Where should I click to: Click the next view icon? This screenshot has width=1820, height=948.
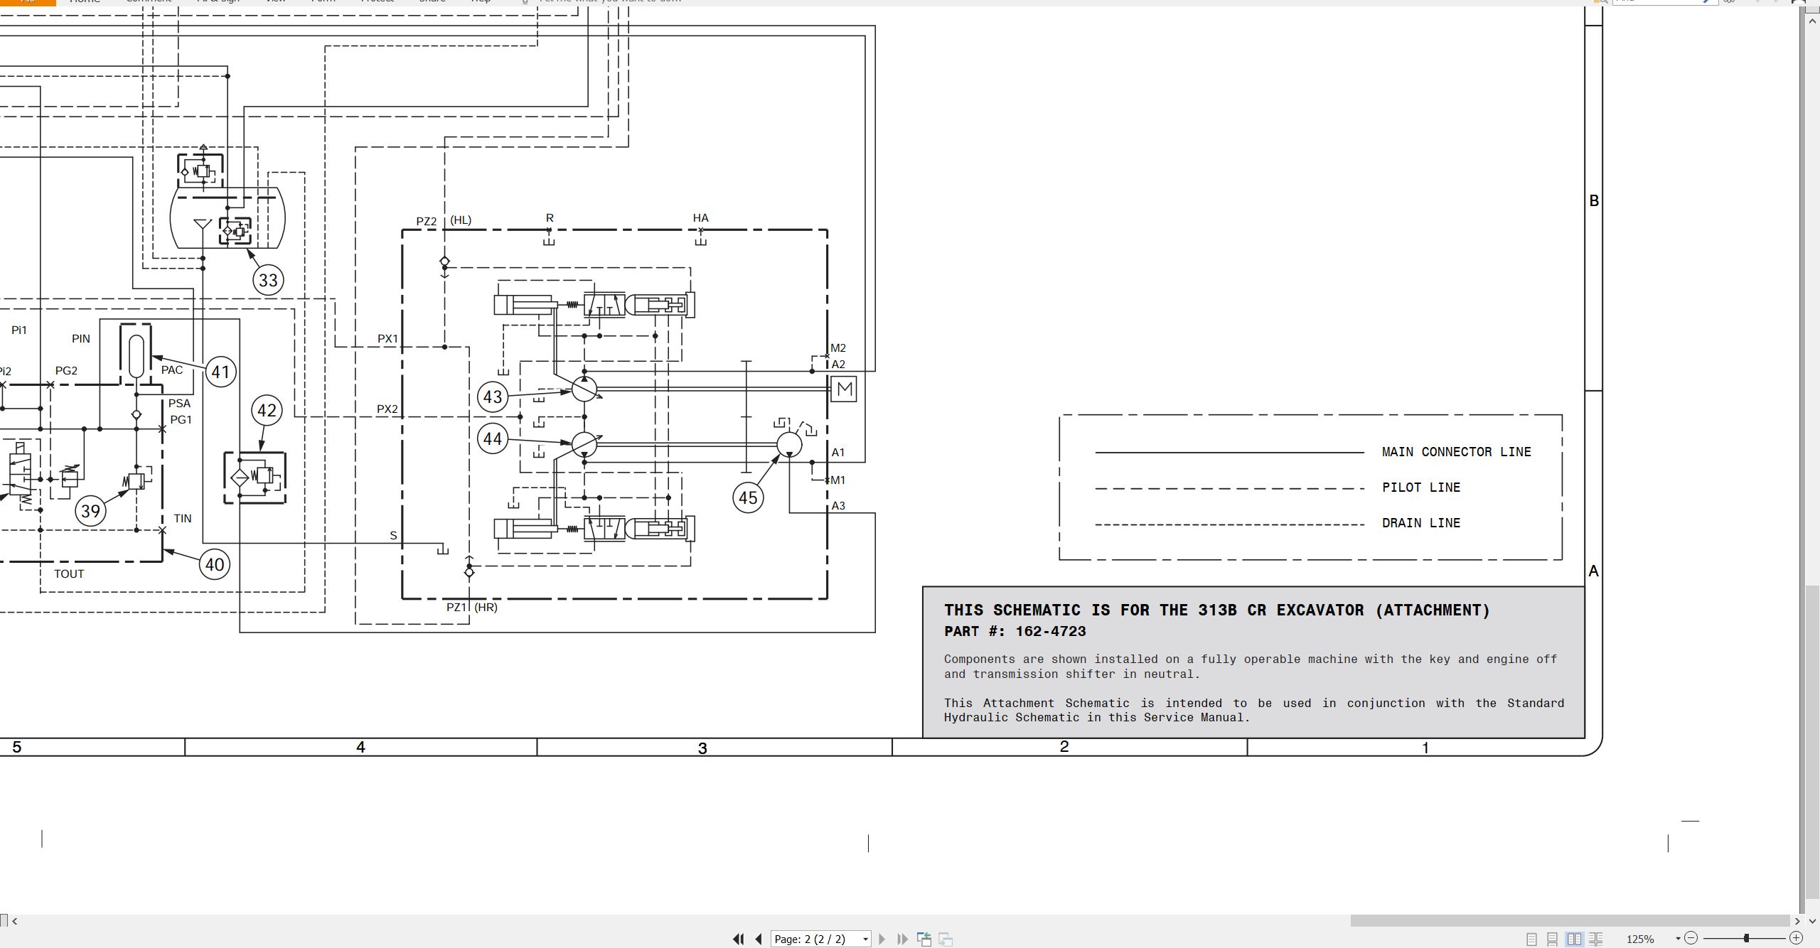point(946,939)
